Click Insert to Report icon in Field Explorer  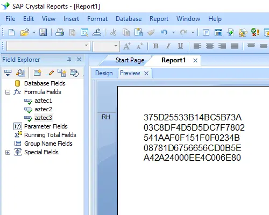coord(8,73)
